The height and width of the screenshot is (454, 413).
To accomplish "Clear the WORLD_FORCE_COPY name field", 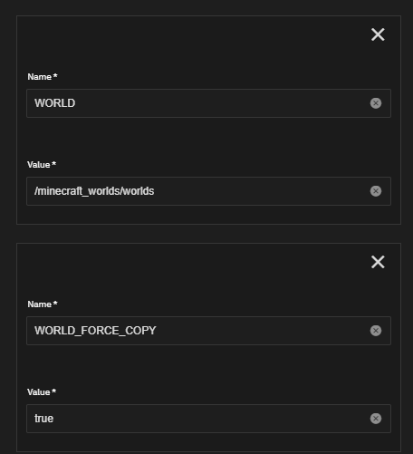I will 376,331.
